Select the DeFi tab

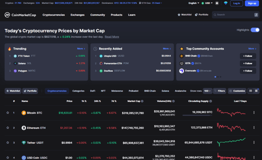pos(93,91)
